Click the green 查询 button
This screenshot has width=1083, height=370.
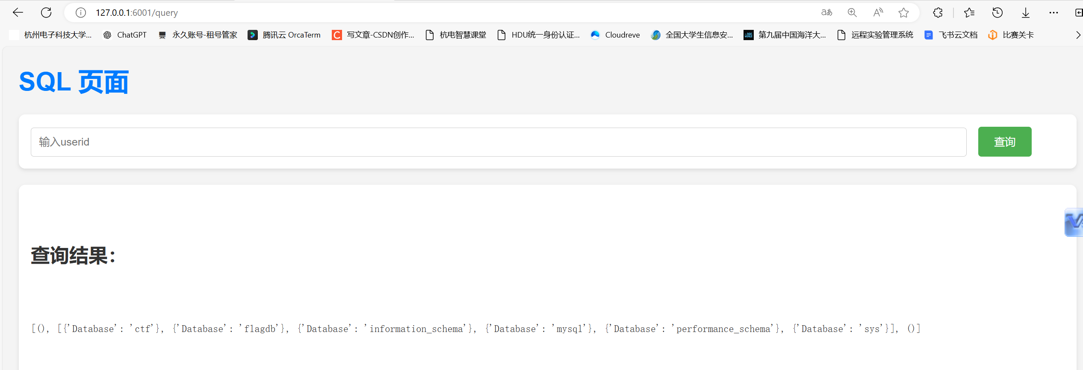point(1005,142)
